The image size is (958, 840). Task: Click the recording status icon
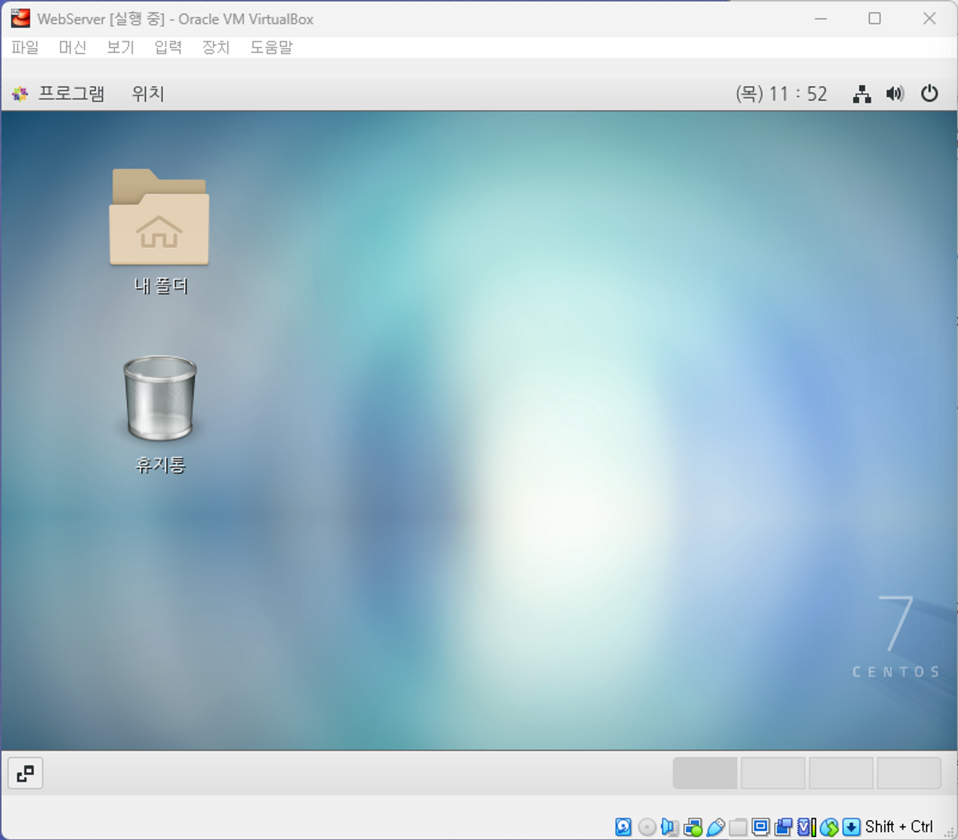[x=783, y=827]
